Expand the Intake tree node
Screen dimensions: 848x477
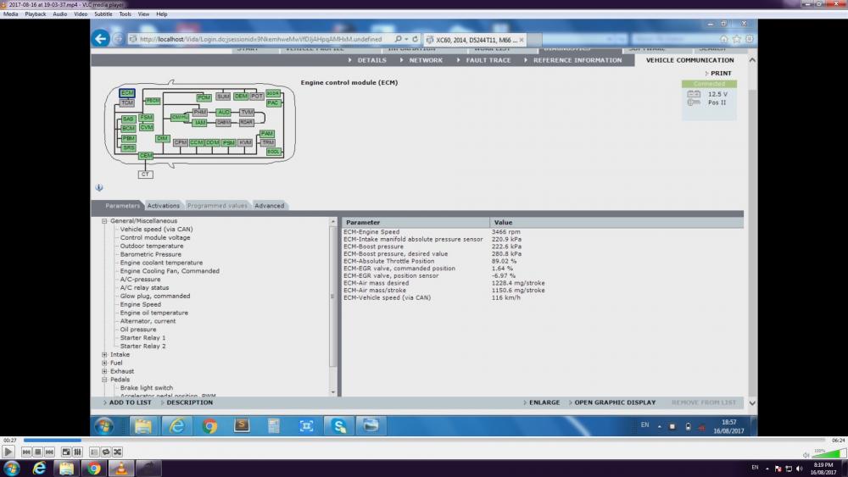pos(104,355)
